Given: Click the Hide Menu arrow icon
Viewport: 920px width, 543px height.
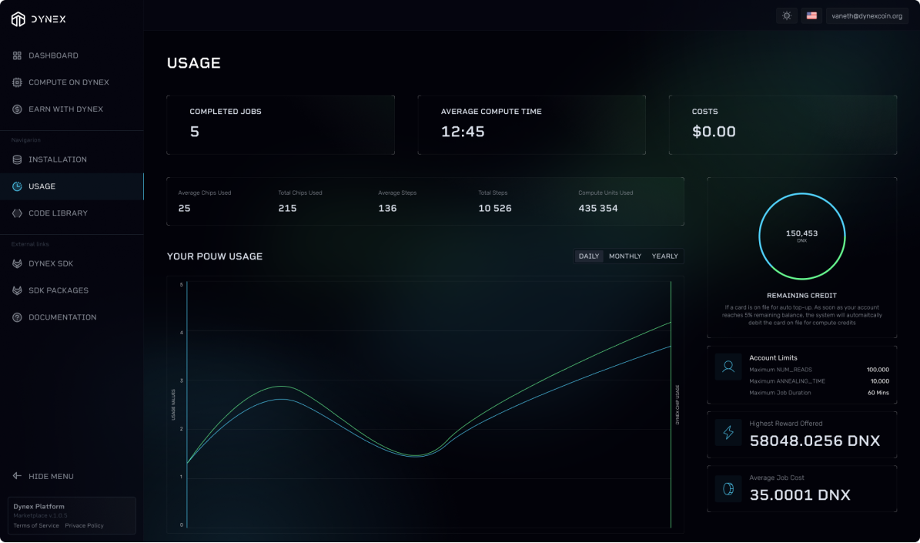Looking at the screenshot, I should pos(17,476).
